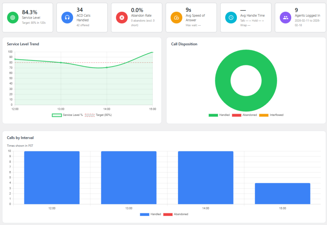
Task: Select the 84.3% Service Level value
Action: tap(30, 12)
